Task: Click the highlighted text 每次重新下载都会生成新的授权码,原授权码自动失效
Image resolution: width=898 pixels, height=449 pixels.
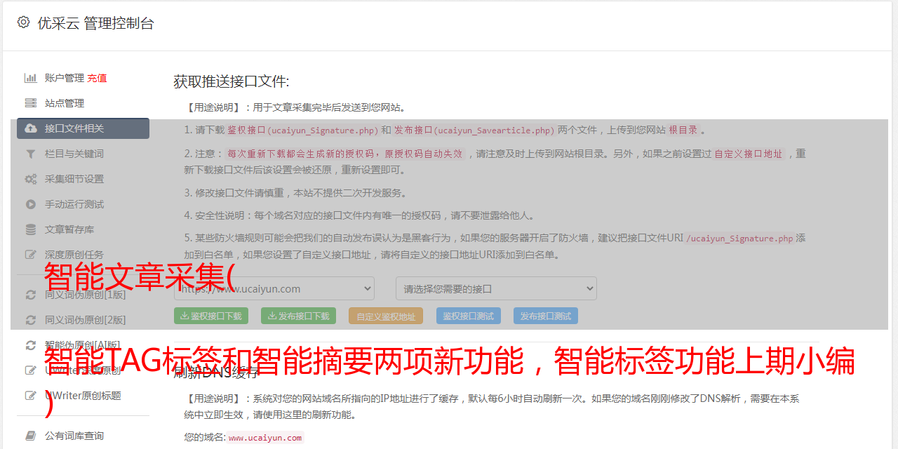Action: point(344,154)
